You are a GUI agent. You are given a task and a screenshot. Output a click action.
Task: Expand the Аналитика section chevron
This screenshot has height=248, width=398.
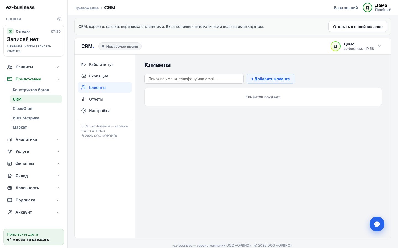tap(58, 139)
